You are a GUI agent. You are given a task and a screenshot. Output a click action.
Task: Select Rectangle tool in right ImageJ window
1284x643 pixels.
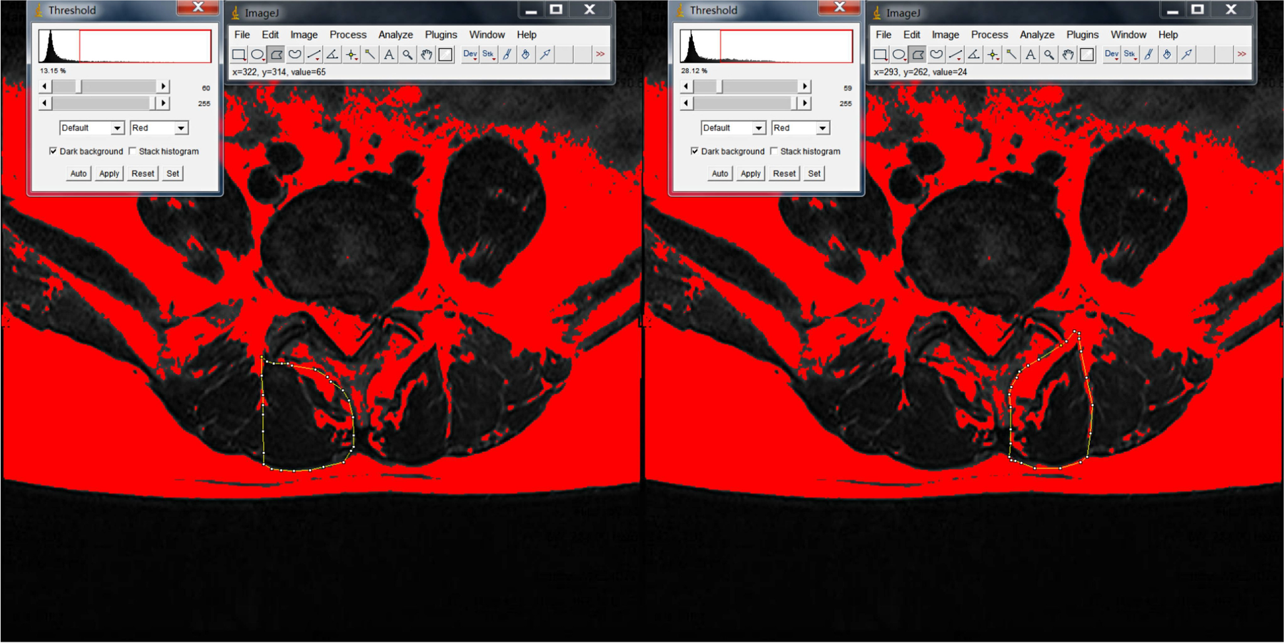pos(880,55)
